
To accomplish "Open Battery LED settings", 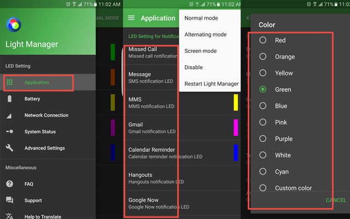I will [48, 99].
